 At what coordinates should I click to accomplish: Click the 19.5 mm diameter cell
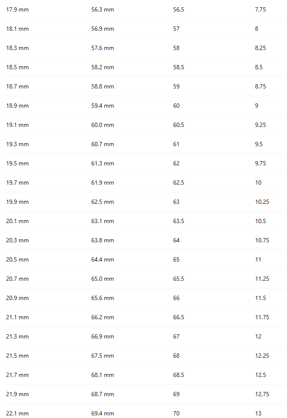17,163
